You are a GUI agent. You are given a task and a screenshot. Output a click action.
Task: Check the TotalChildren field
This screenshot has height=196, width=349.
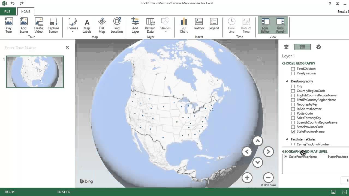(293, 69)
